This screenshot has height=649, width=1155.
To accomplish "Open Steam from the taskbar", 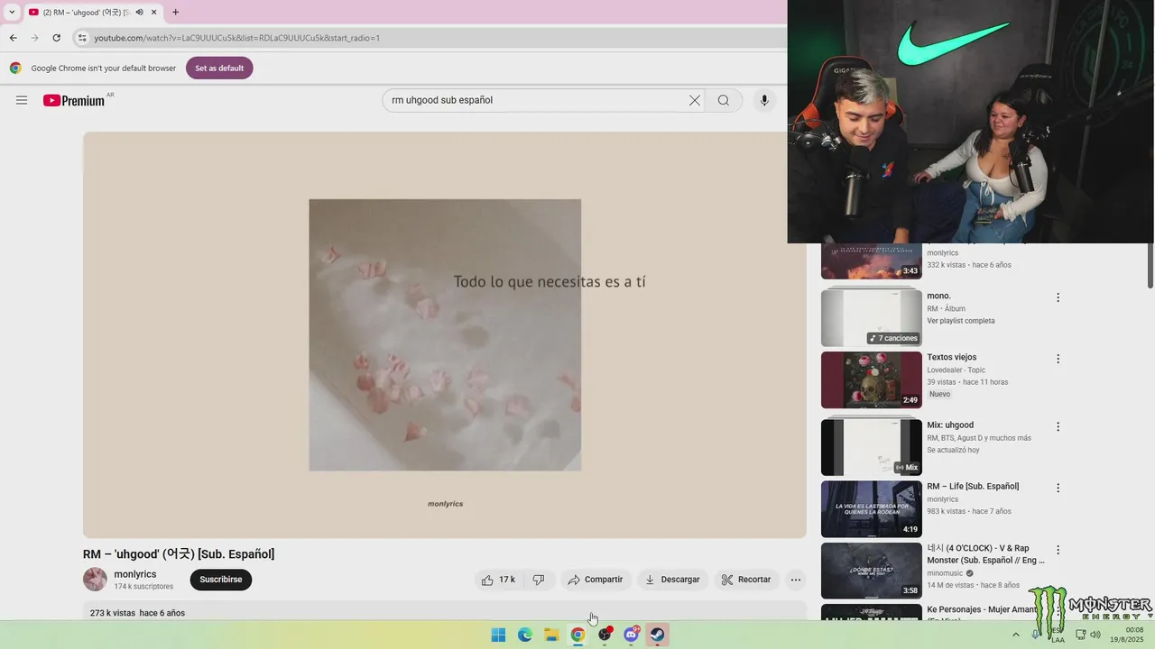I will [x=658, y=635].
